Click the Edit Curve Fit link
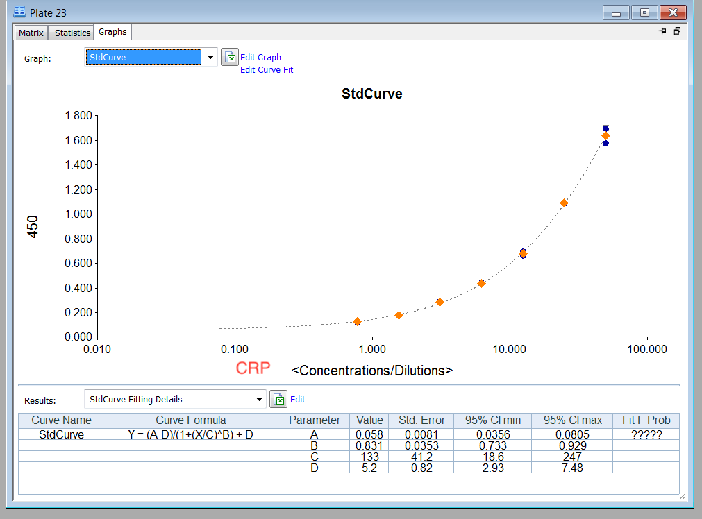Screen dimensions: 702x519 [267, 70]
